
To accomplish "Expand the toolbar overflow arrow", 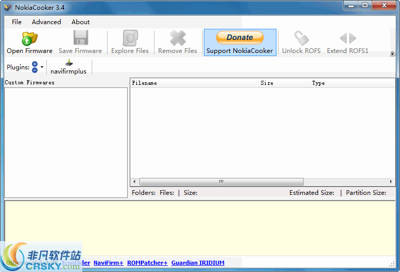I will point(393,54).
